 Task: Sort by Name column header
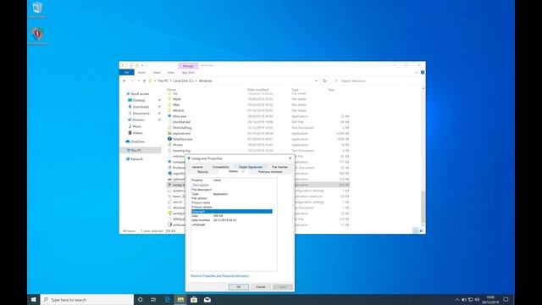(172, 90)
